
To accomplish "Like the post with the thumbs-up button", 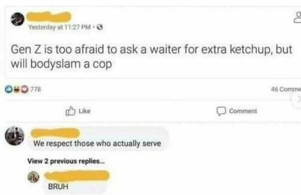I will tap(78, 111).
